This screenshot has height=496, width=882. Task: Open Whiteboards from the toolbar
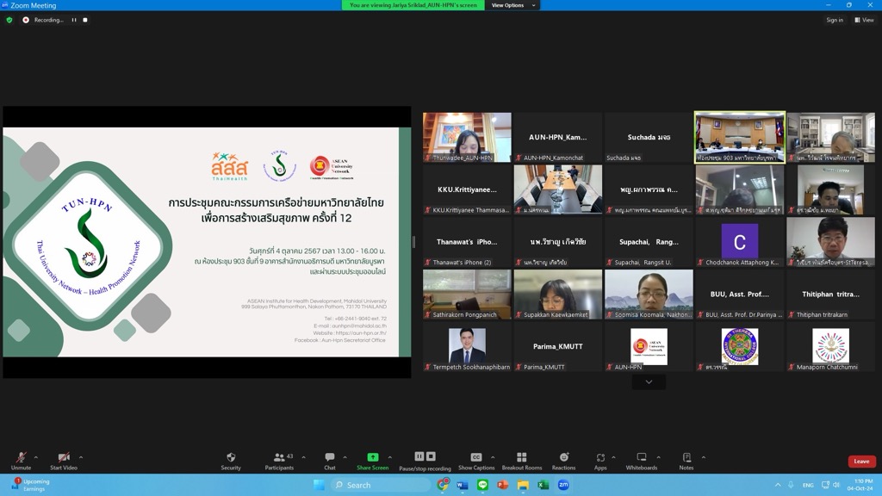pyautogui.click(x=641, y=461)
